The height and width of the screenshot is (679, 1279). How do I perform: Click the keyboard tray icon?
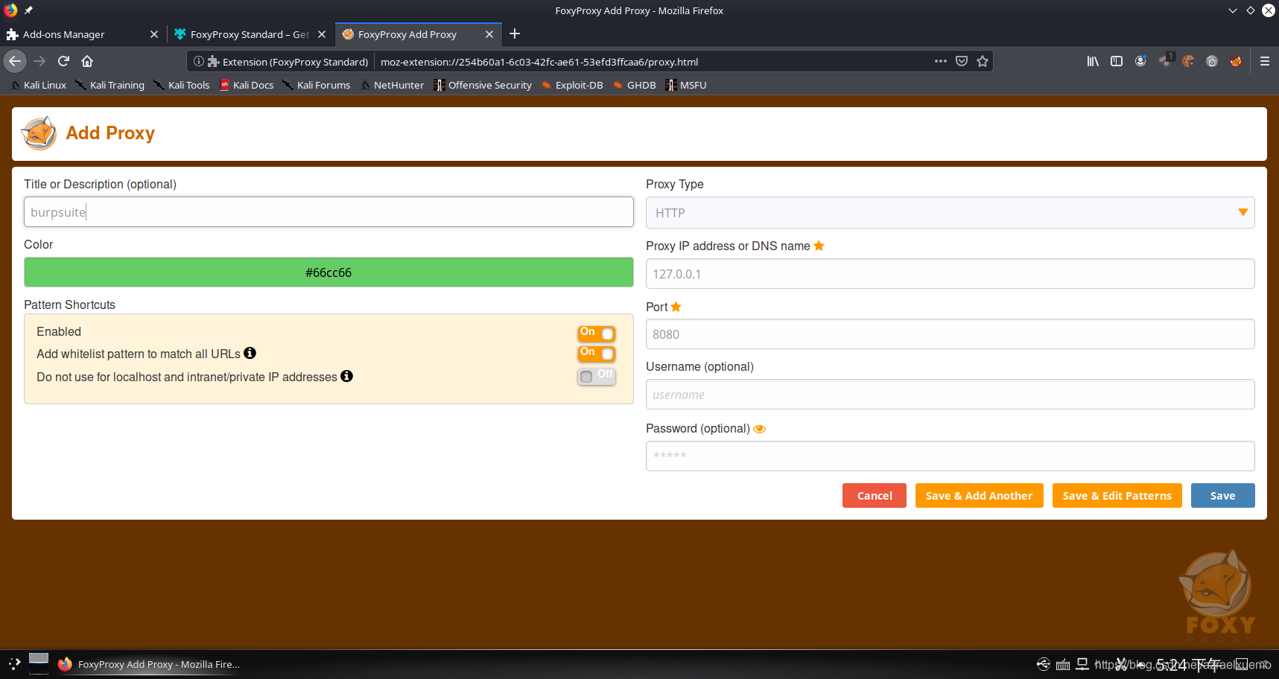(x=1063, y=664)
